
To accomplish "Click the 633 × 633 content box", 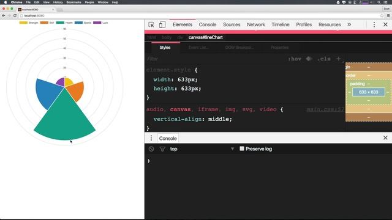I will (369, 92).
